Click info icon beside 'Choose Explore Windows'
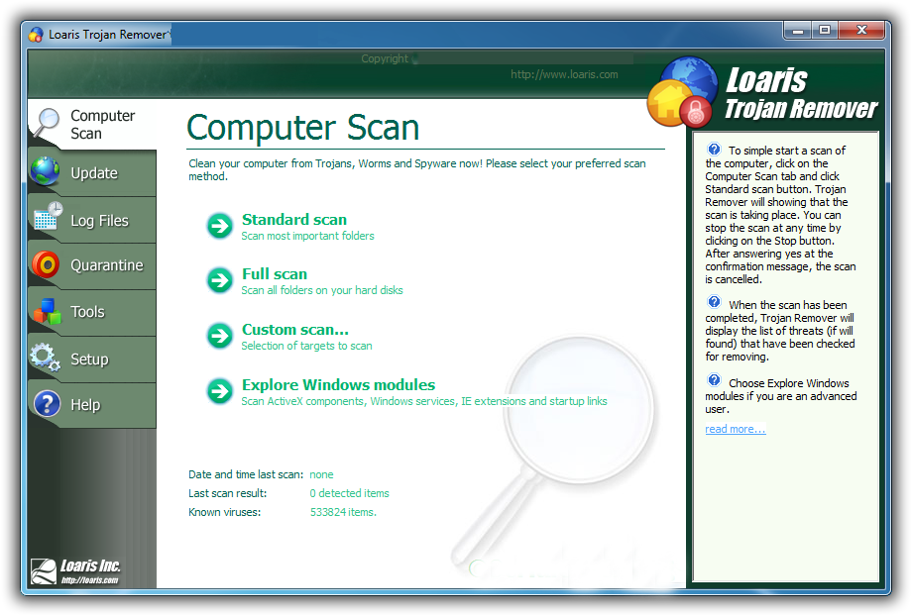This screenshot has width=912, height=616. pyautogui.click(x=714, y=380)
